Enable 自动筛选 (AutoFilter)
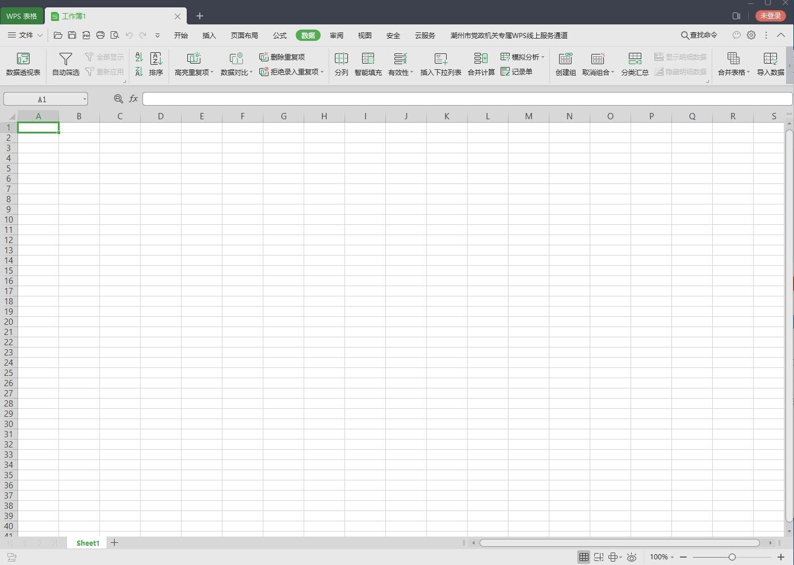Image resolution: width=794 pixels, height=565 pixels. pos(65,64)
